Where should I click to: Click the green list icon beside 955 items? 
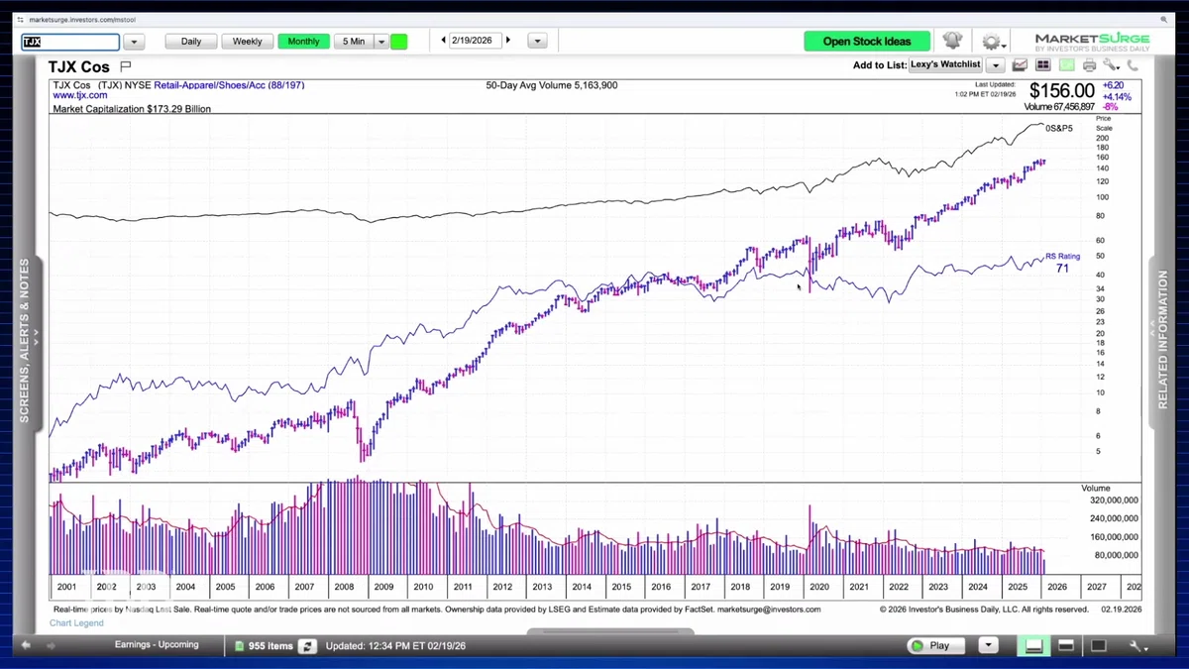pos(239,646)
